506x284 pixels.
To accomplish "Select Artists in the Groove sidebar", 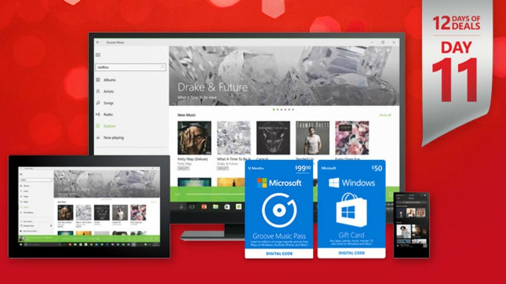I will (x=108, y=91).
